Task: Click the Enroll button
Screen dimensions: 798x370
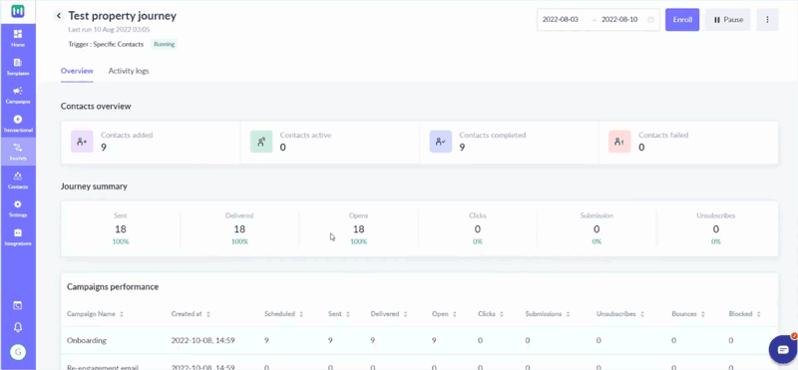Action: [682, 20]
